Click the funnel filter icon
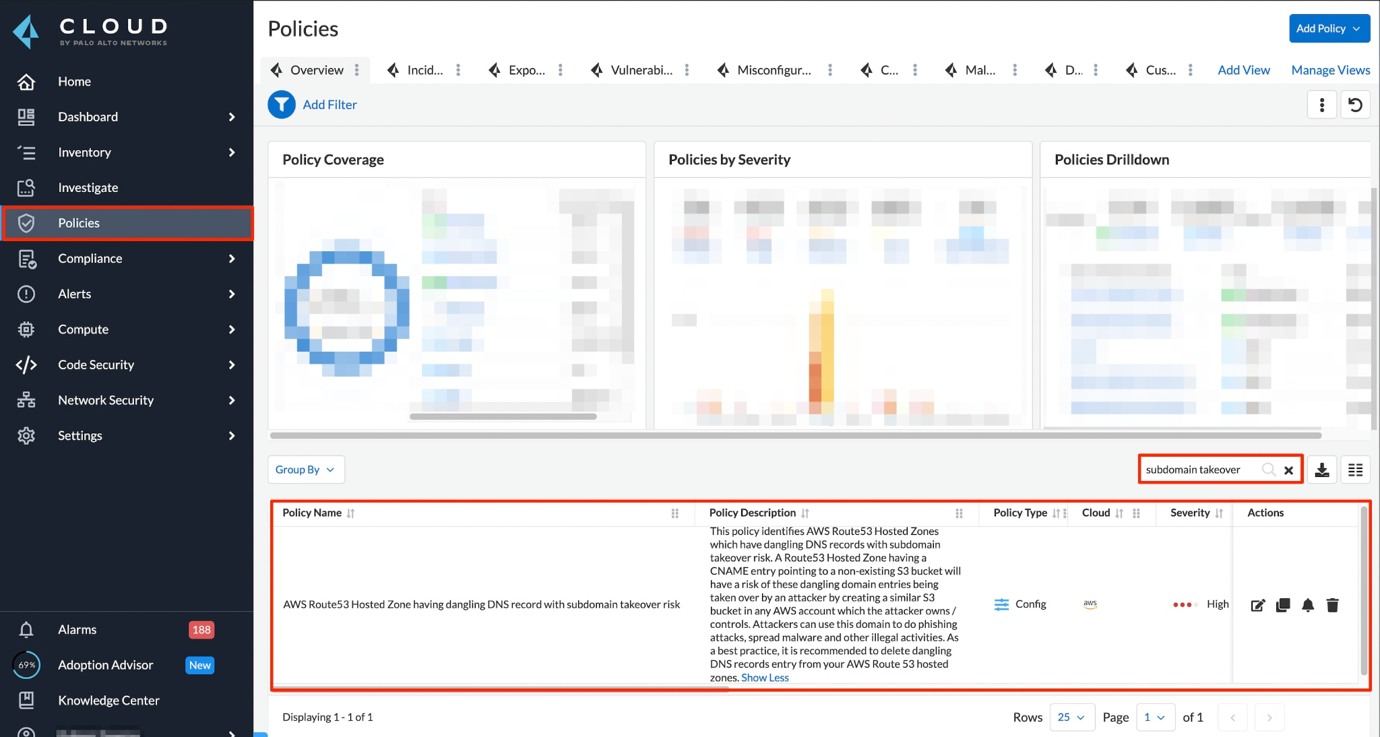The height and width of the screenshot is (737, 1380). pyautogui.click(x=282, y=104)
